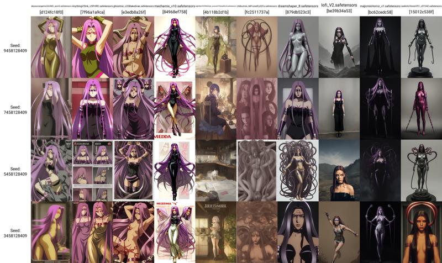
Task: Open the lofi_V2 image for seed 3458128409
Action: (x=339, y=232)
